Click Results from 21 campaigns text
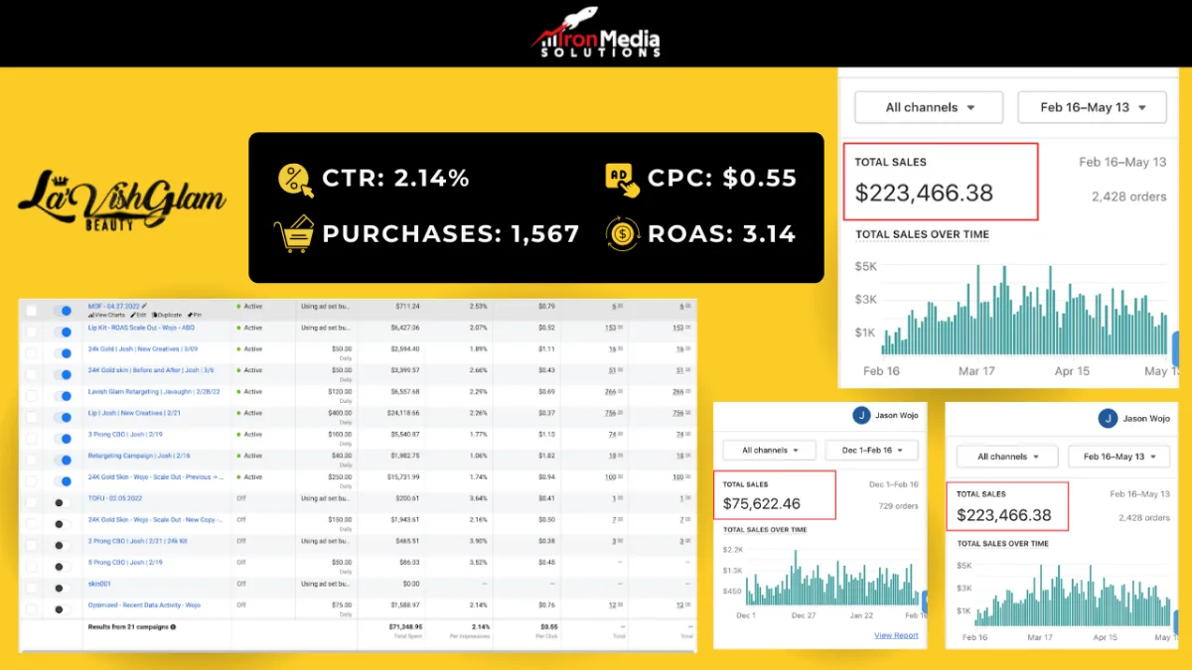The image size is (1192, 670). 127,627
